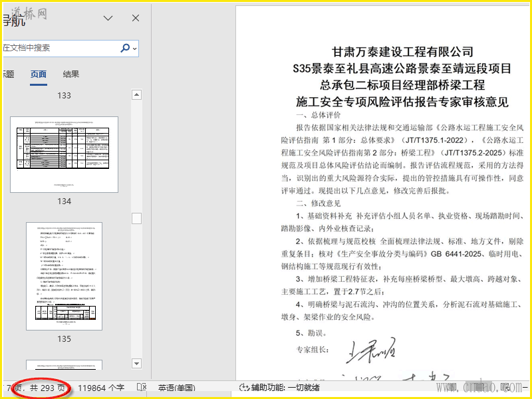Image resolution: width=532 pixels, height=399 pixels.
Task: Click the thumbnail scrollbar up arrow
Action: (136, 94)
